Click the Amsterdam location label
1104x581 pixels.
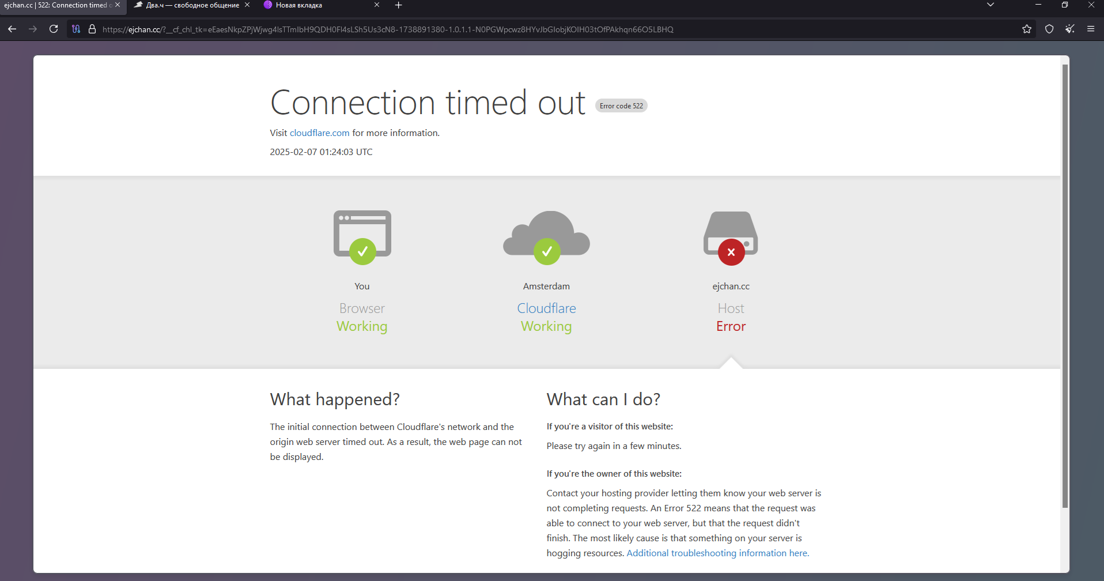pos(546,286)
